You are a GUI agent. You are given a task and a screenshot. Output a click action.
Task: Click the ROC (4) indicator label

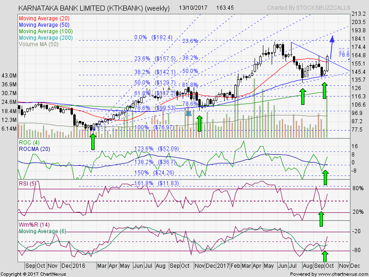coord(29,143)
